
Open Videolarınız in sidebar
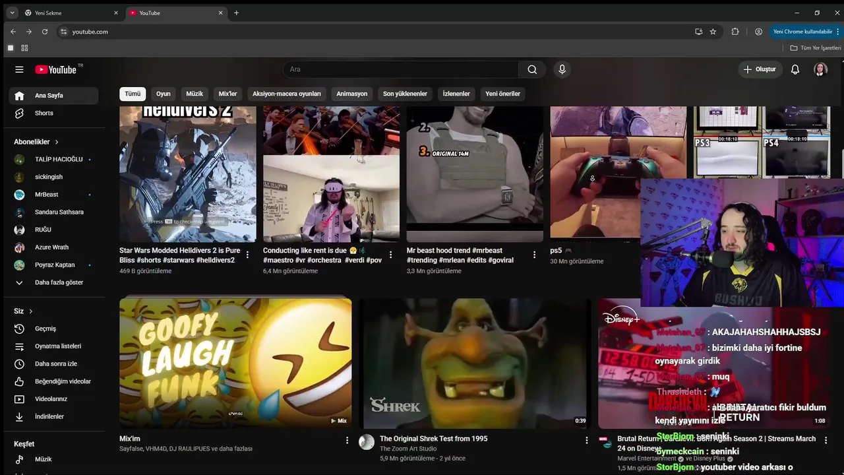pos(53,399)
